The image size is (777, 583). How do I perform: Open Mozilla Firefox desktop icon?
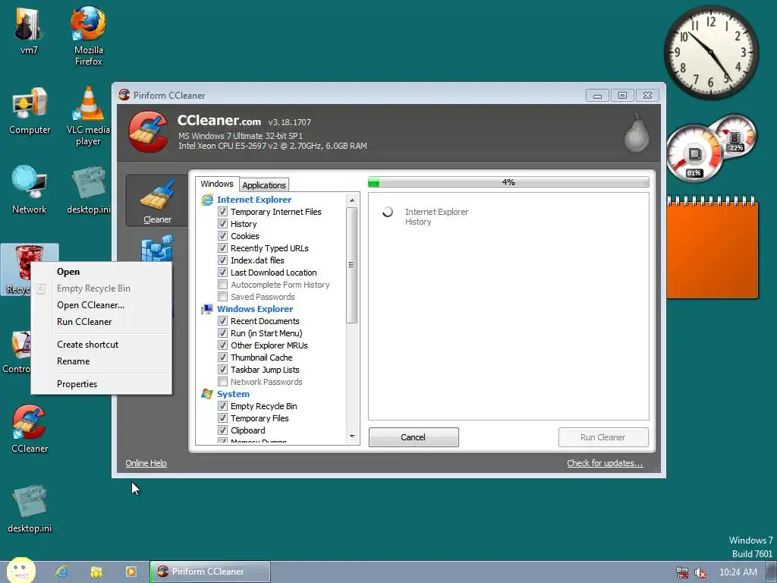pyautogui.click(x=88, y=36)
